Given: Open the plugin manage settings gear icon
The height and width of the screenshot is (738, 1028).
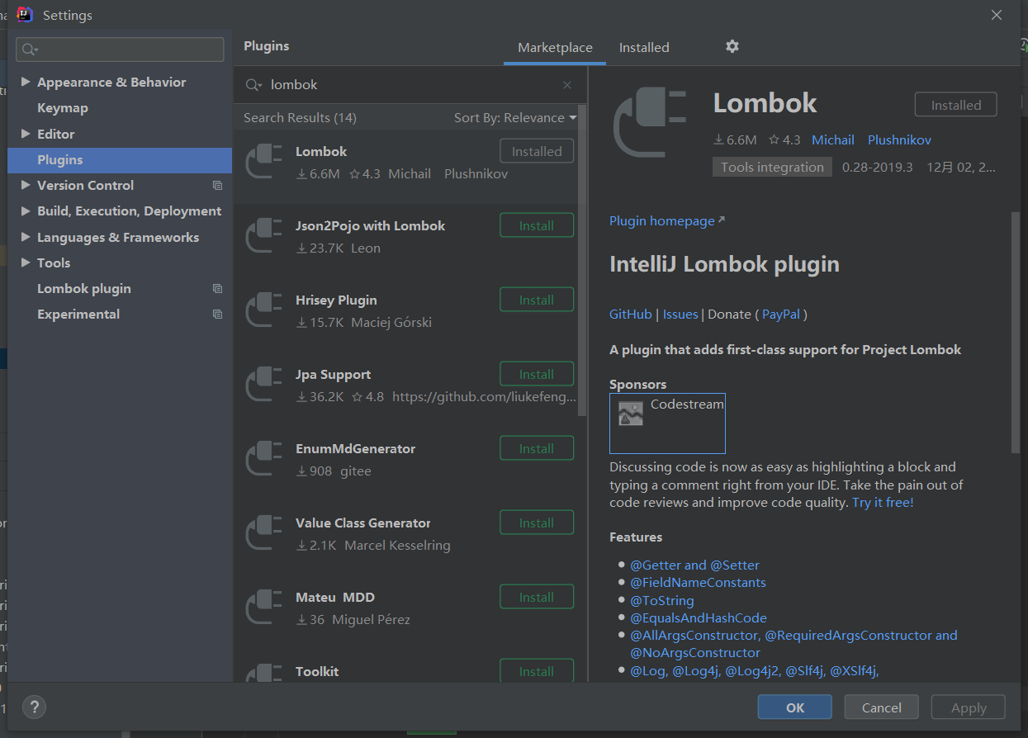Looking at the screenshot, I should click(x=732, y=47).
